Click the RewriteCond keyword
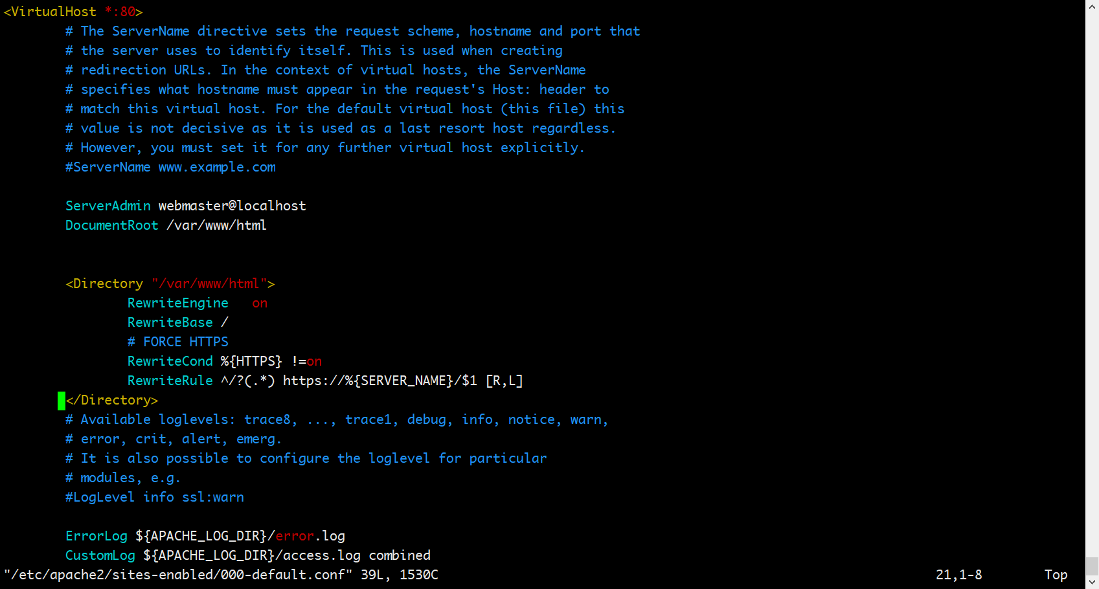1099x589 pixels. tap(170, 361)
